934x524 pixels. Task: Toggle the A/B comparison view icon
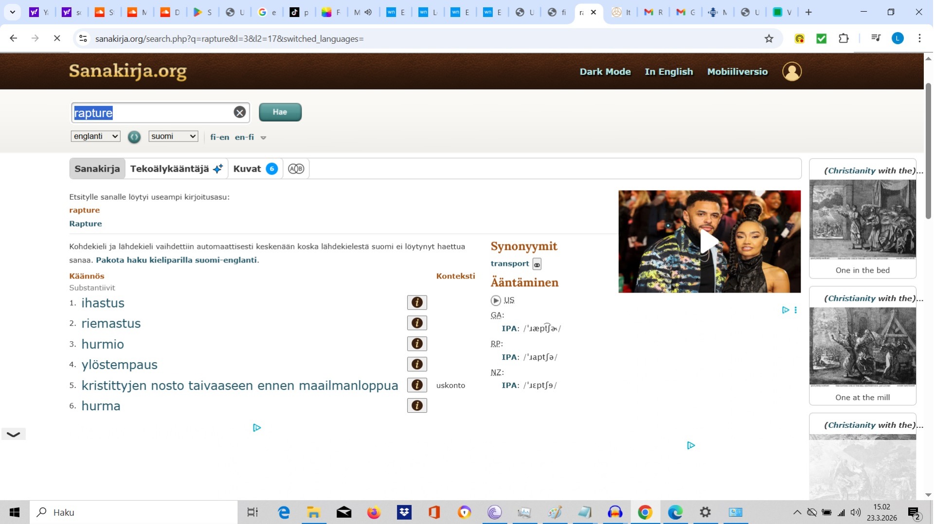point(296,169)
